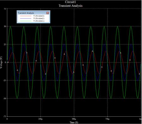
Task: Close the Transient Analysis legend box
Action: point(48,13)
